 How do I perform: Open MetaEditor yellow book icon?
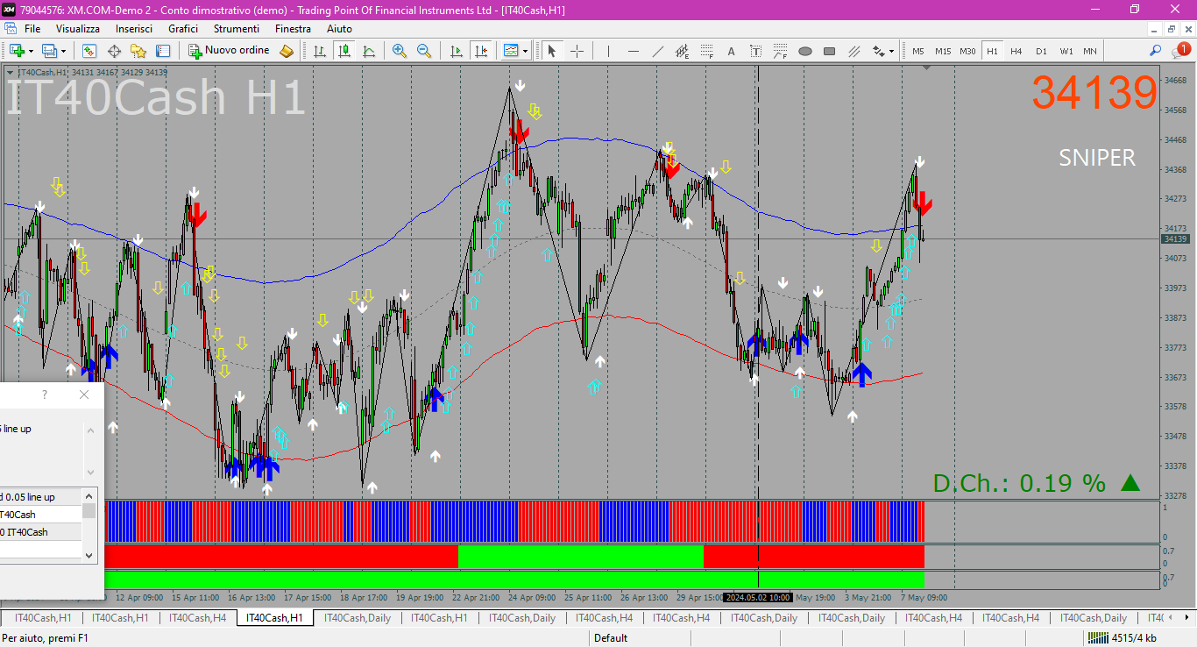(287, 51)
